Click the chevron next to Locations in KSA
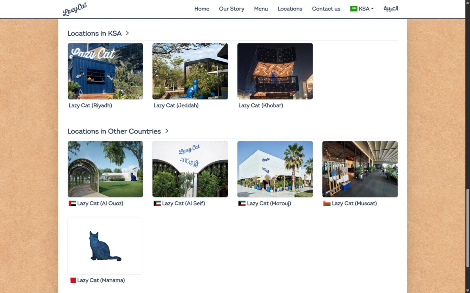Screen dimensions: 470x293 [x=127, y=33]
